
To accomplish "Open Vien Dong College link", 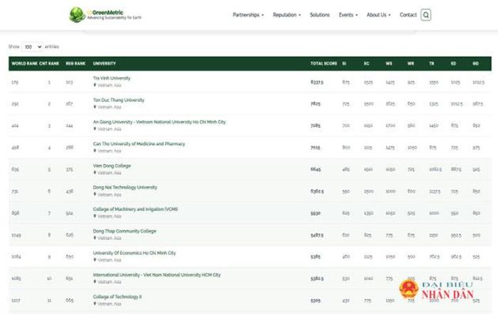I will 112,166.
